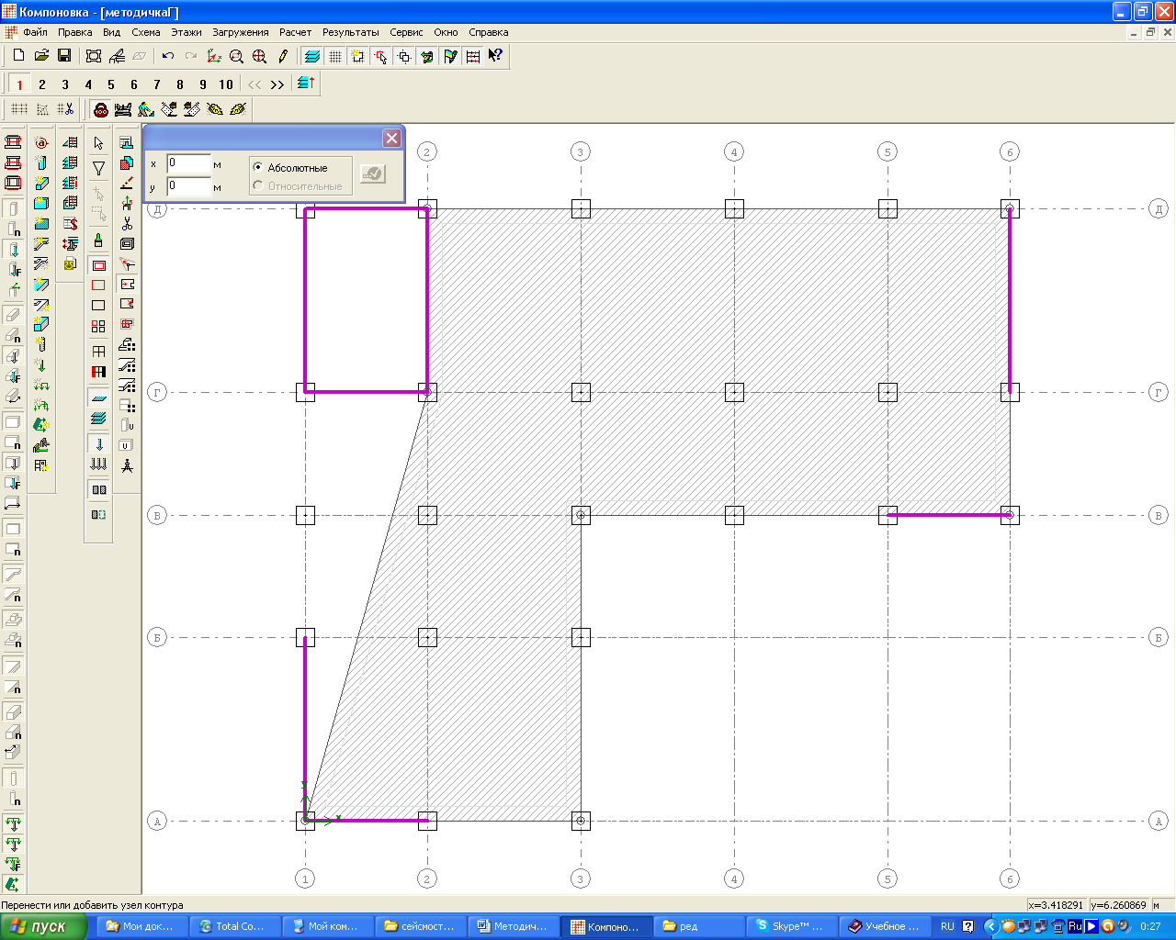
Task: Toggle the grid display icon in top toolbar
Action: pyautogui.click(x=335, y=56)
